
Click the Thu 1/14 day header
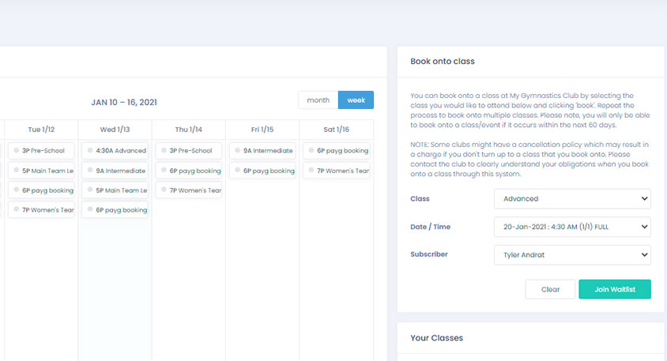(189, 130)
